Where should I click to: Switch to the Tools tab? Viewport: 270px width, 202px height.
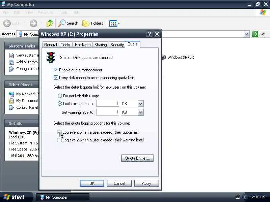(x=65, y=45)
